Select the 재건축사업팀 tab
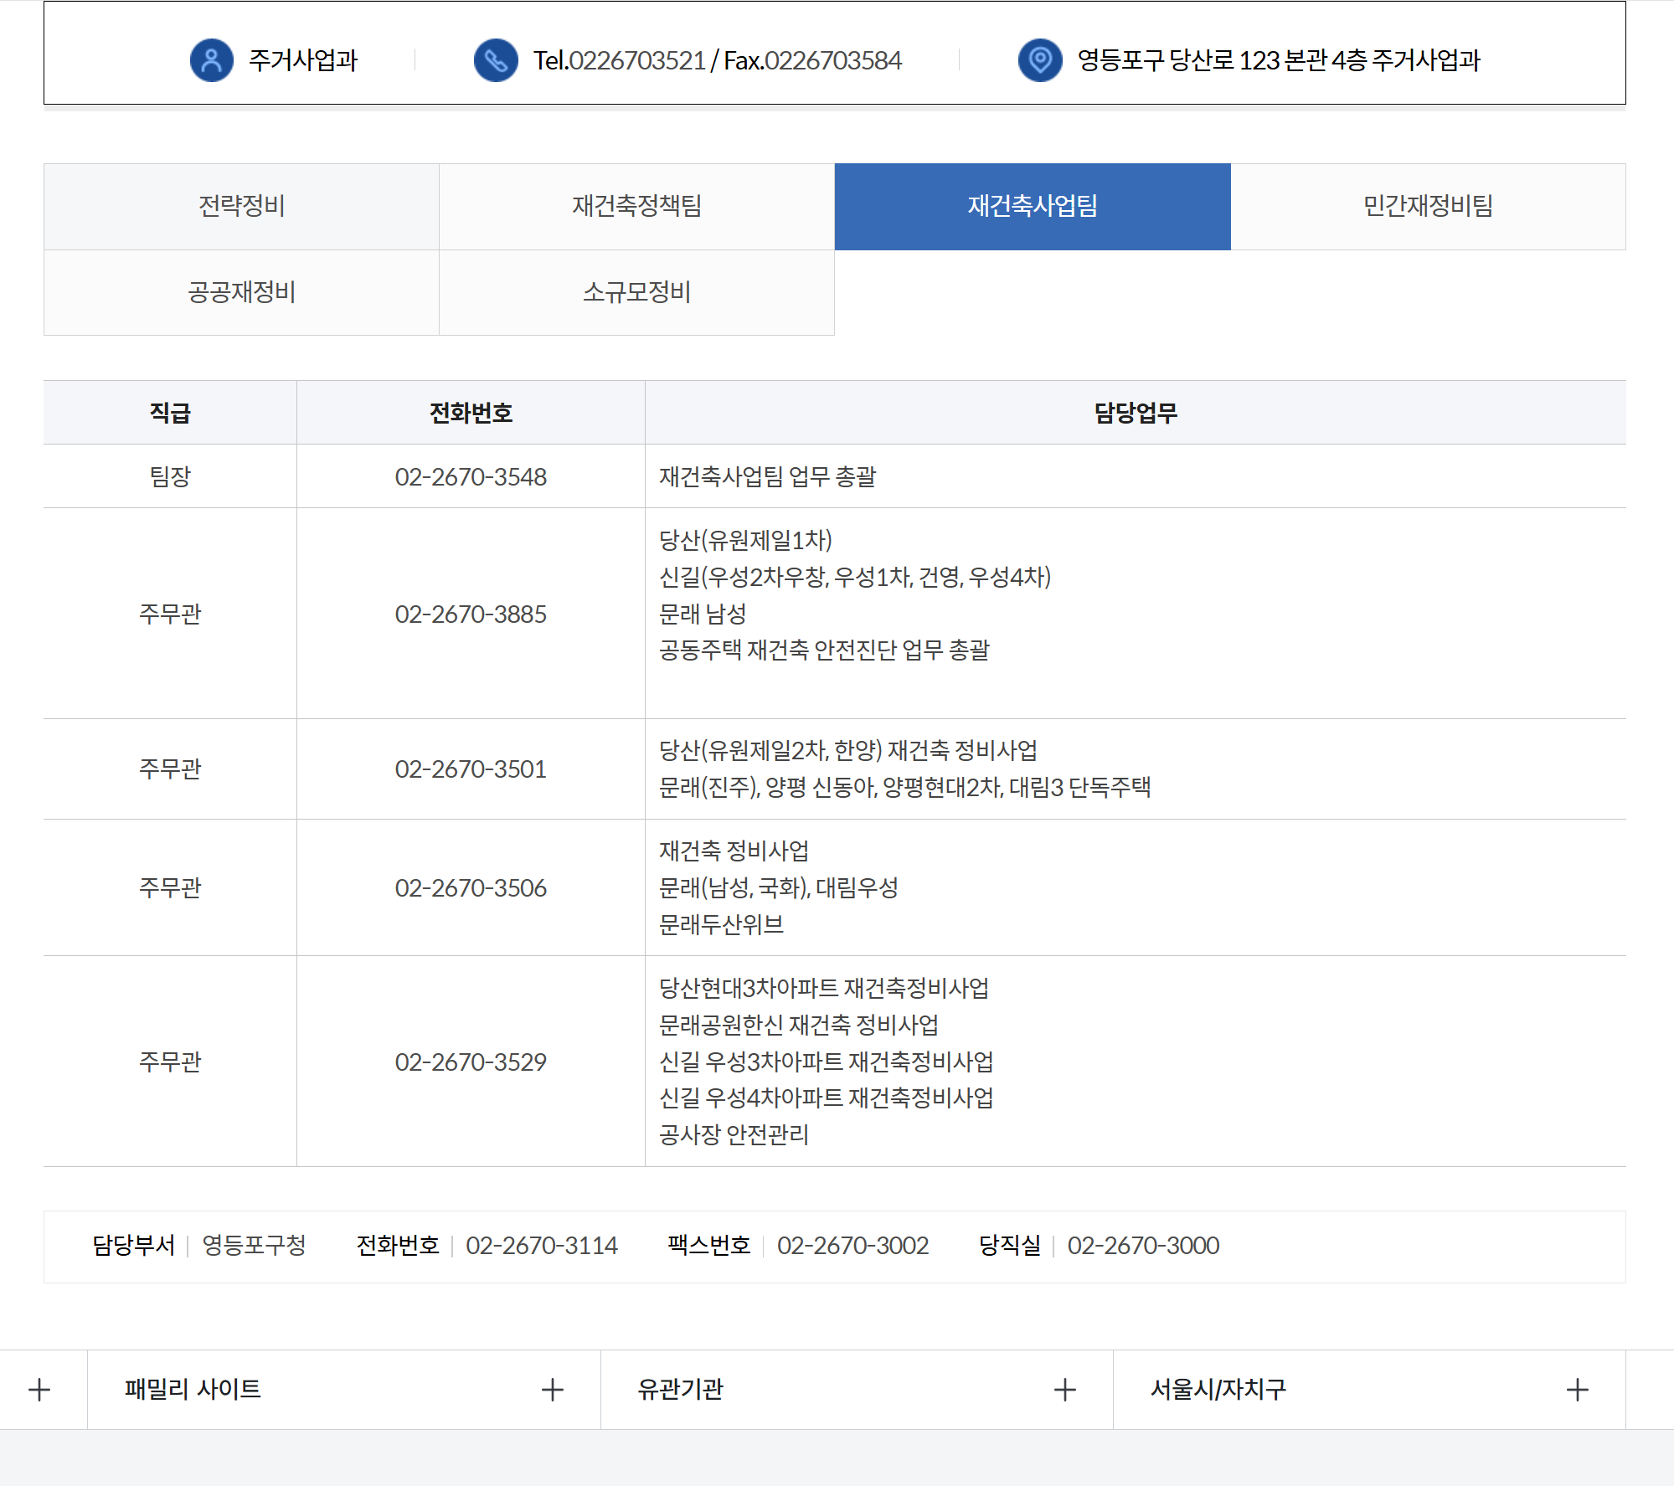The image size is (1674, 1486). pos(1032,206)
